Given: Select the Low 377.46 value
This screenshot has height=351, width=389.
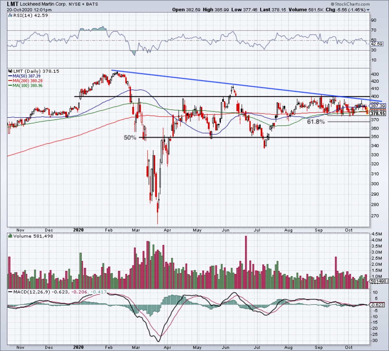Looking at the screenshot, I should tap(244, 10).
